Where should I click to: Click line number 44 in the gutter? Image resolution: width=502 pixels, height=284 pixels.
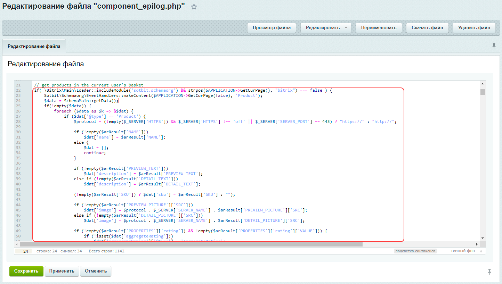point(18,205)
